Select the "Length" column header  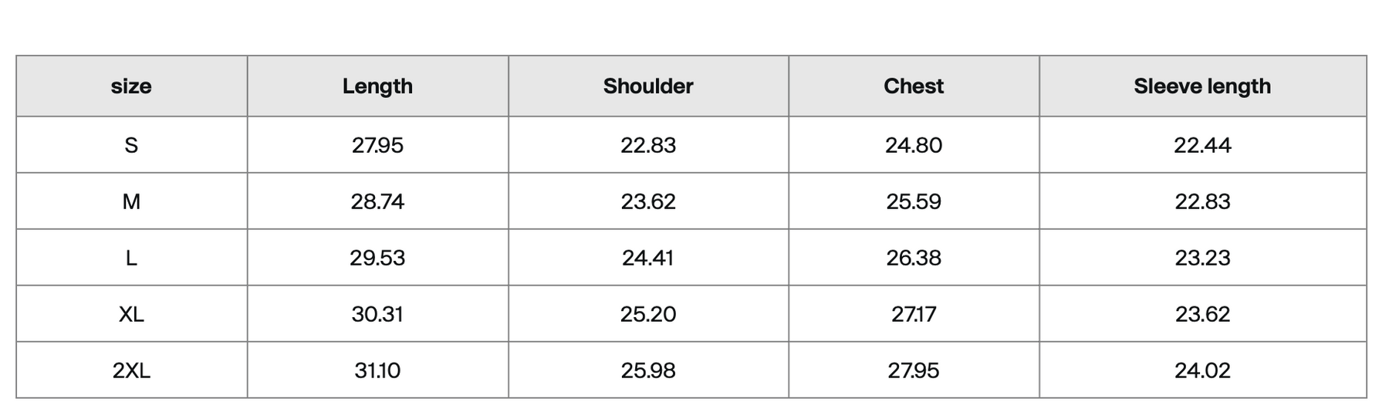point(377,86)
